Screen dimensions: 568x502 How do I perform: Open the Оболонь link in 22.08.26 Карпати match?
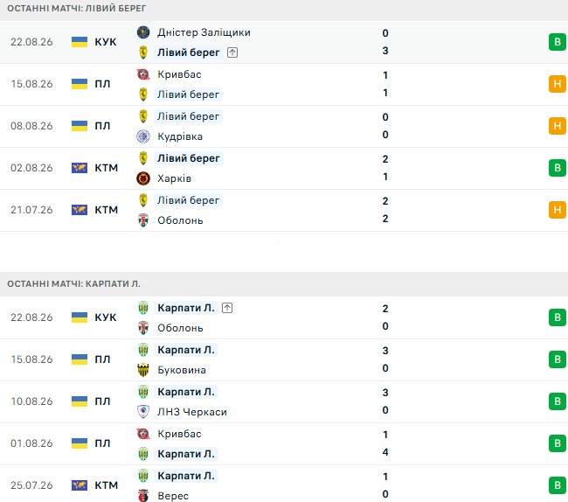click(180, 328)
